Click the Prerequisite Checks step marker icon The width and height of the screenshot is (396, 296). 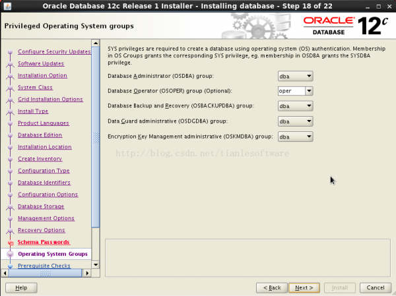(x=11, y=266)
